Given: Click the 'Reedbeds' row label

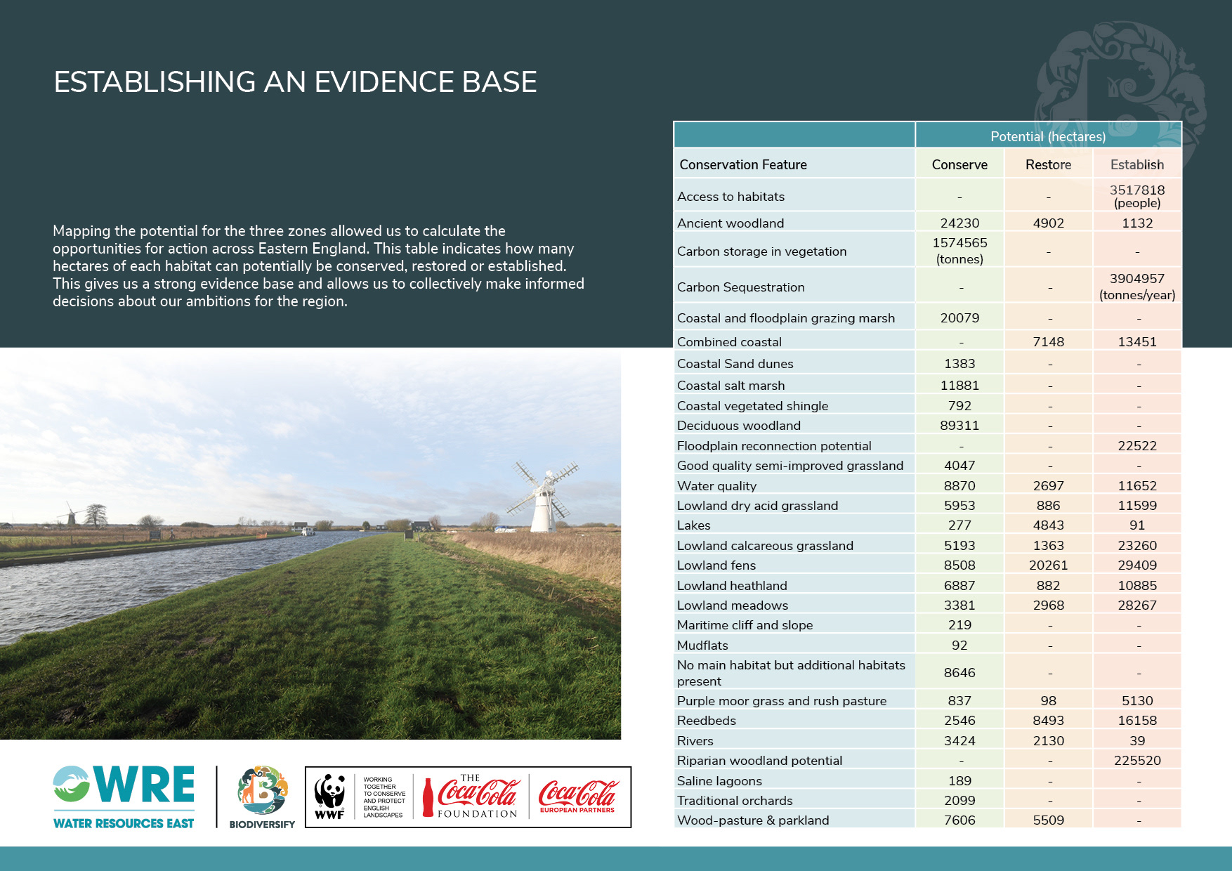Looking at the screenshot, I should 707,721.
